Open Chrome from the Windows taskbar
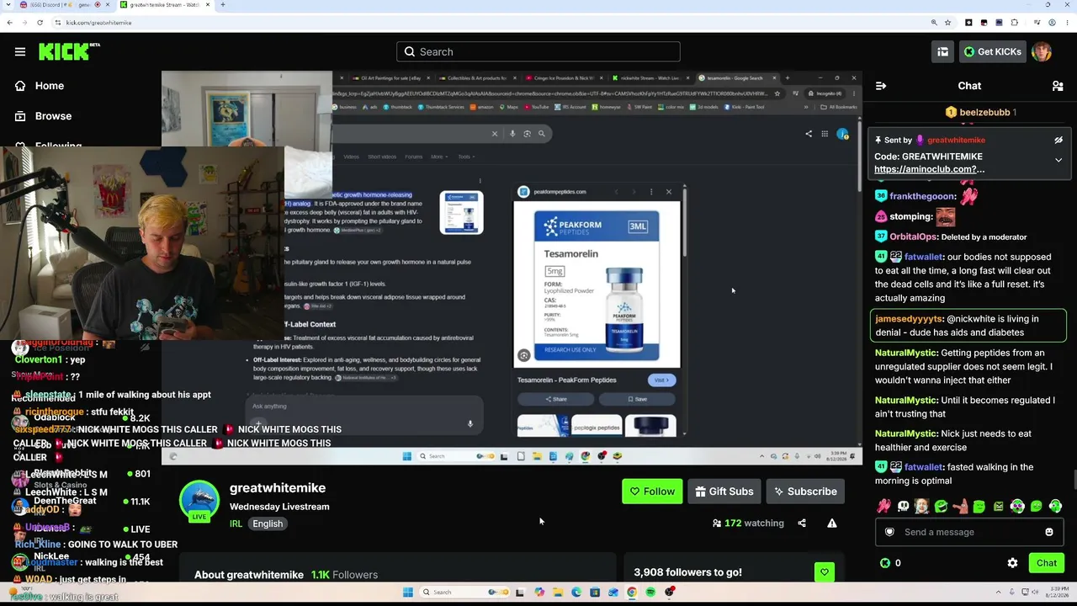This screenshot has height=606, width=1077. pyautogui.click(x=632, y=593)
